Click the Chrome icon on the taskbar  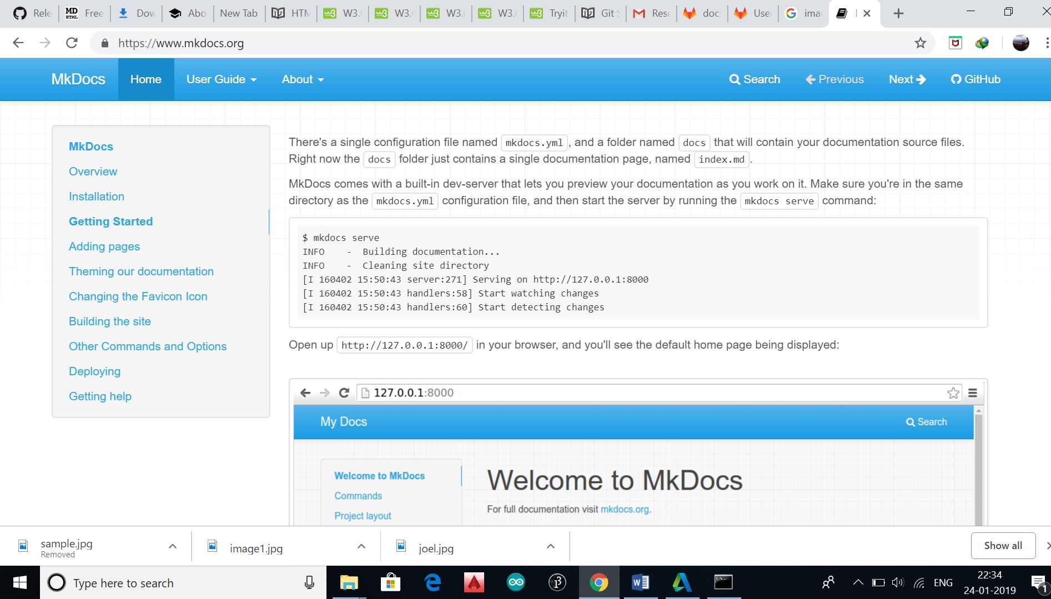599,582
